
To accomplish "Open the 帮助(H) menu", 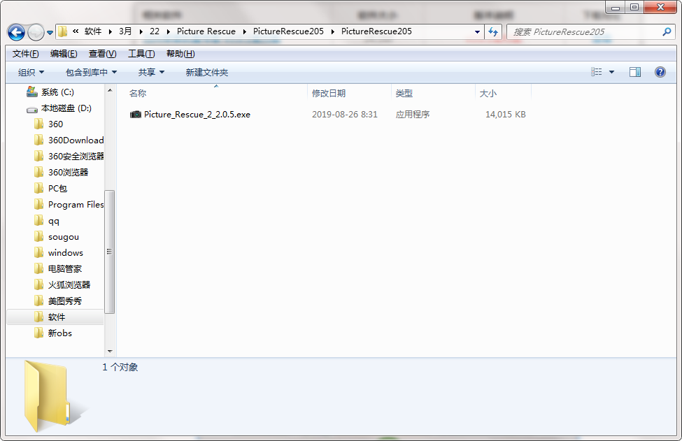I will tap(180, 54).
